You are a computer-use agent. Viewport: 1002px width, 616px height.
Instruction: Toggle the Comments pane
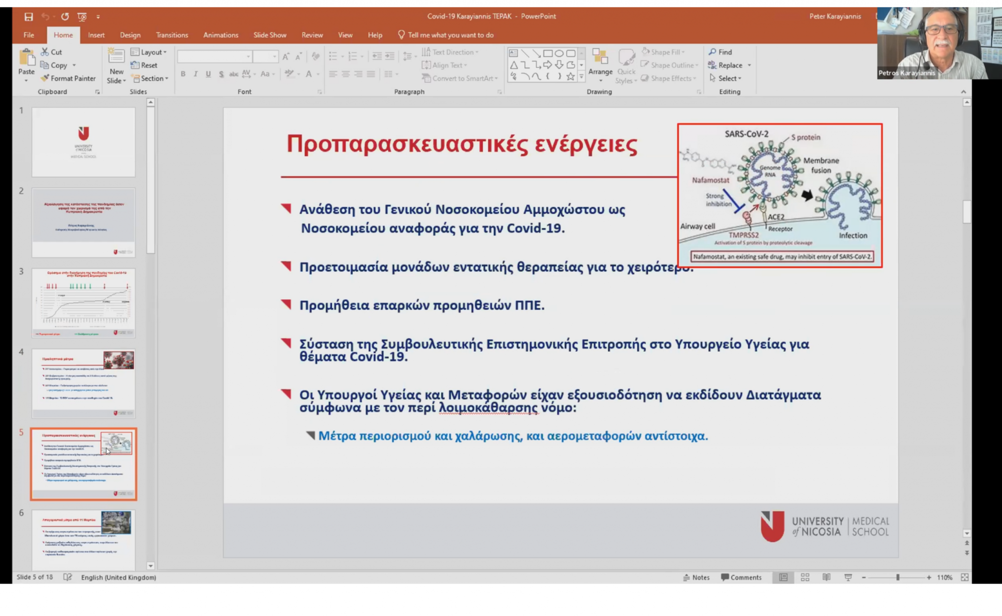coord(741,577)
